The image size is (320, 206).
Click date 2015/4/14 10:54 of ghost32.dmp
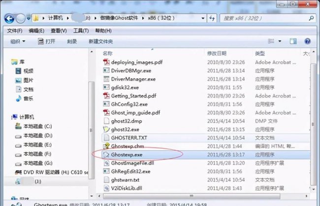226,121
